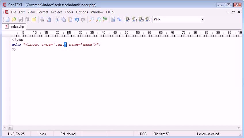244x138 pixels.
Task: Open the Format menu
Action: pyautogui.click(x=43, y=12)
